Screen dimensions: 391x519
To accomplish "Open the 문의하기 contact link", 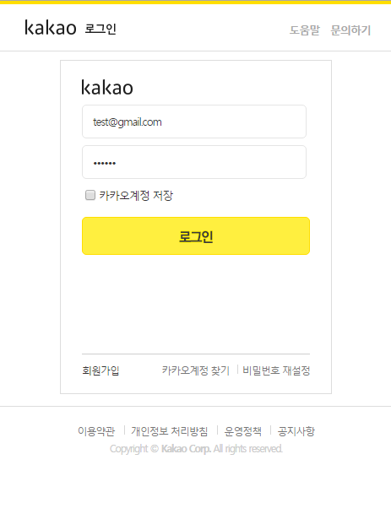I will pyautogui.click(x=350, y=30).
